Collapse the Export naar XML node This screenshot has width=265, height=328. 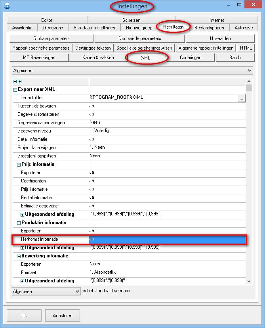pos(15,90)
